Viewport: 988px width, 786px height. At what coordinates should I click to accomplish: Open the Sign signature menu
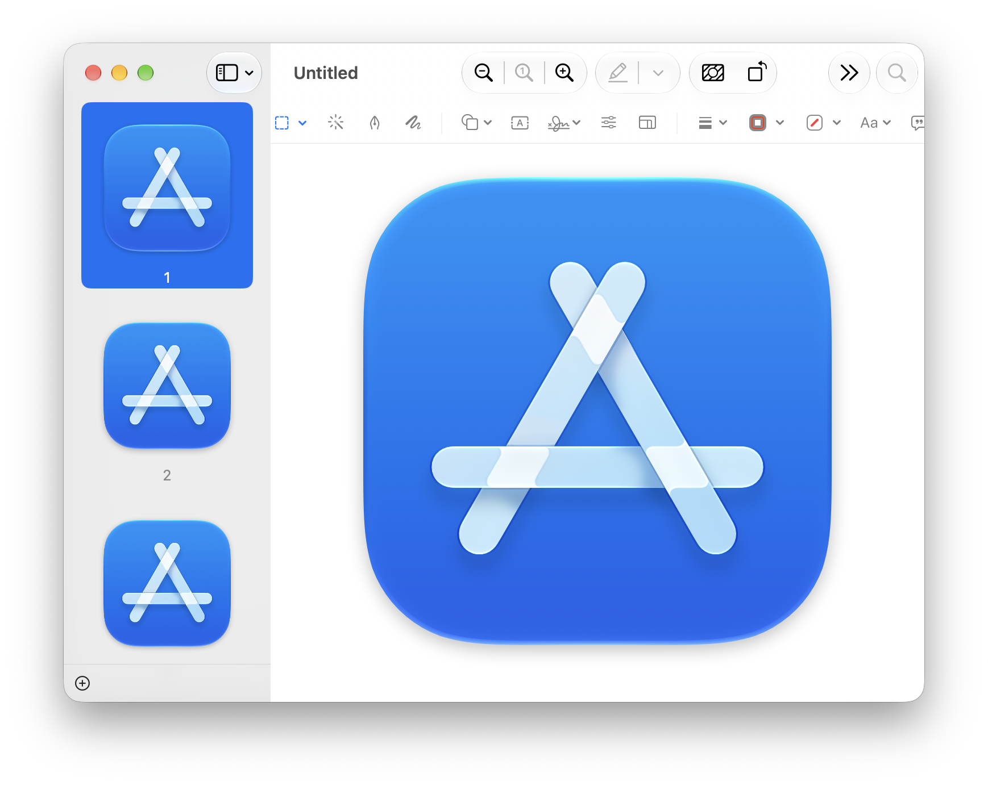point(564,123)
